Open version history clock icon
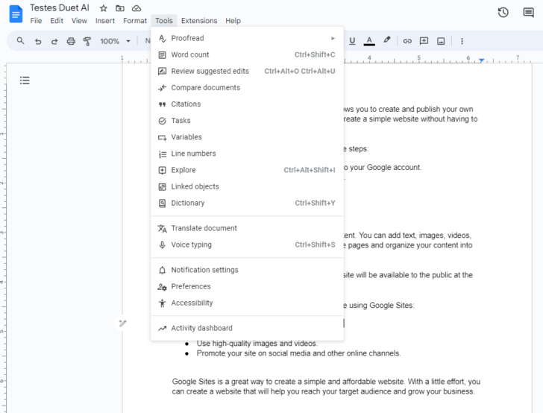The width and height of the screenshot is (543, 413). [503, 13]
